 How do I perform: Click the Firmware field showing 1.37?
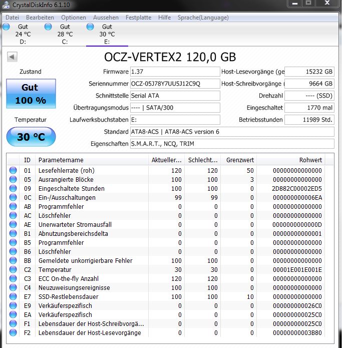coord(175,72)
